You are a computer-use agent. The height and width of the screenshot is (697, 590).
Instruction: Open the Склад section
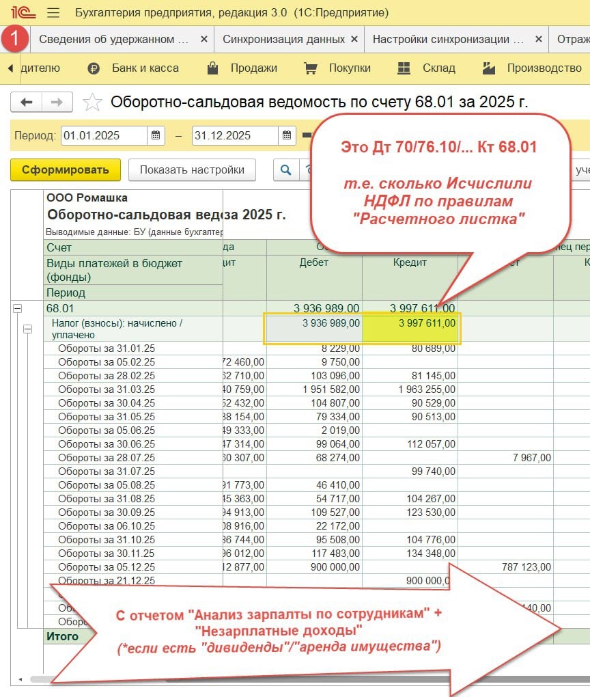(x=439, y=68)
